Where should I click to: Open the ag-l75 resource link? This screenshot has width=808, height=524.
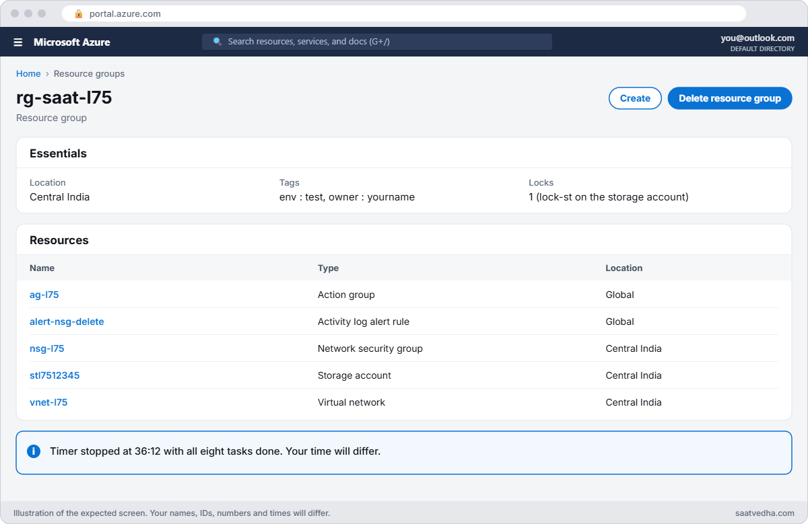click(44, 295)
